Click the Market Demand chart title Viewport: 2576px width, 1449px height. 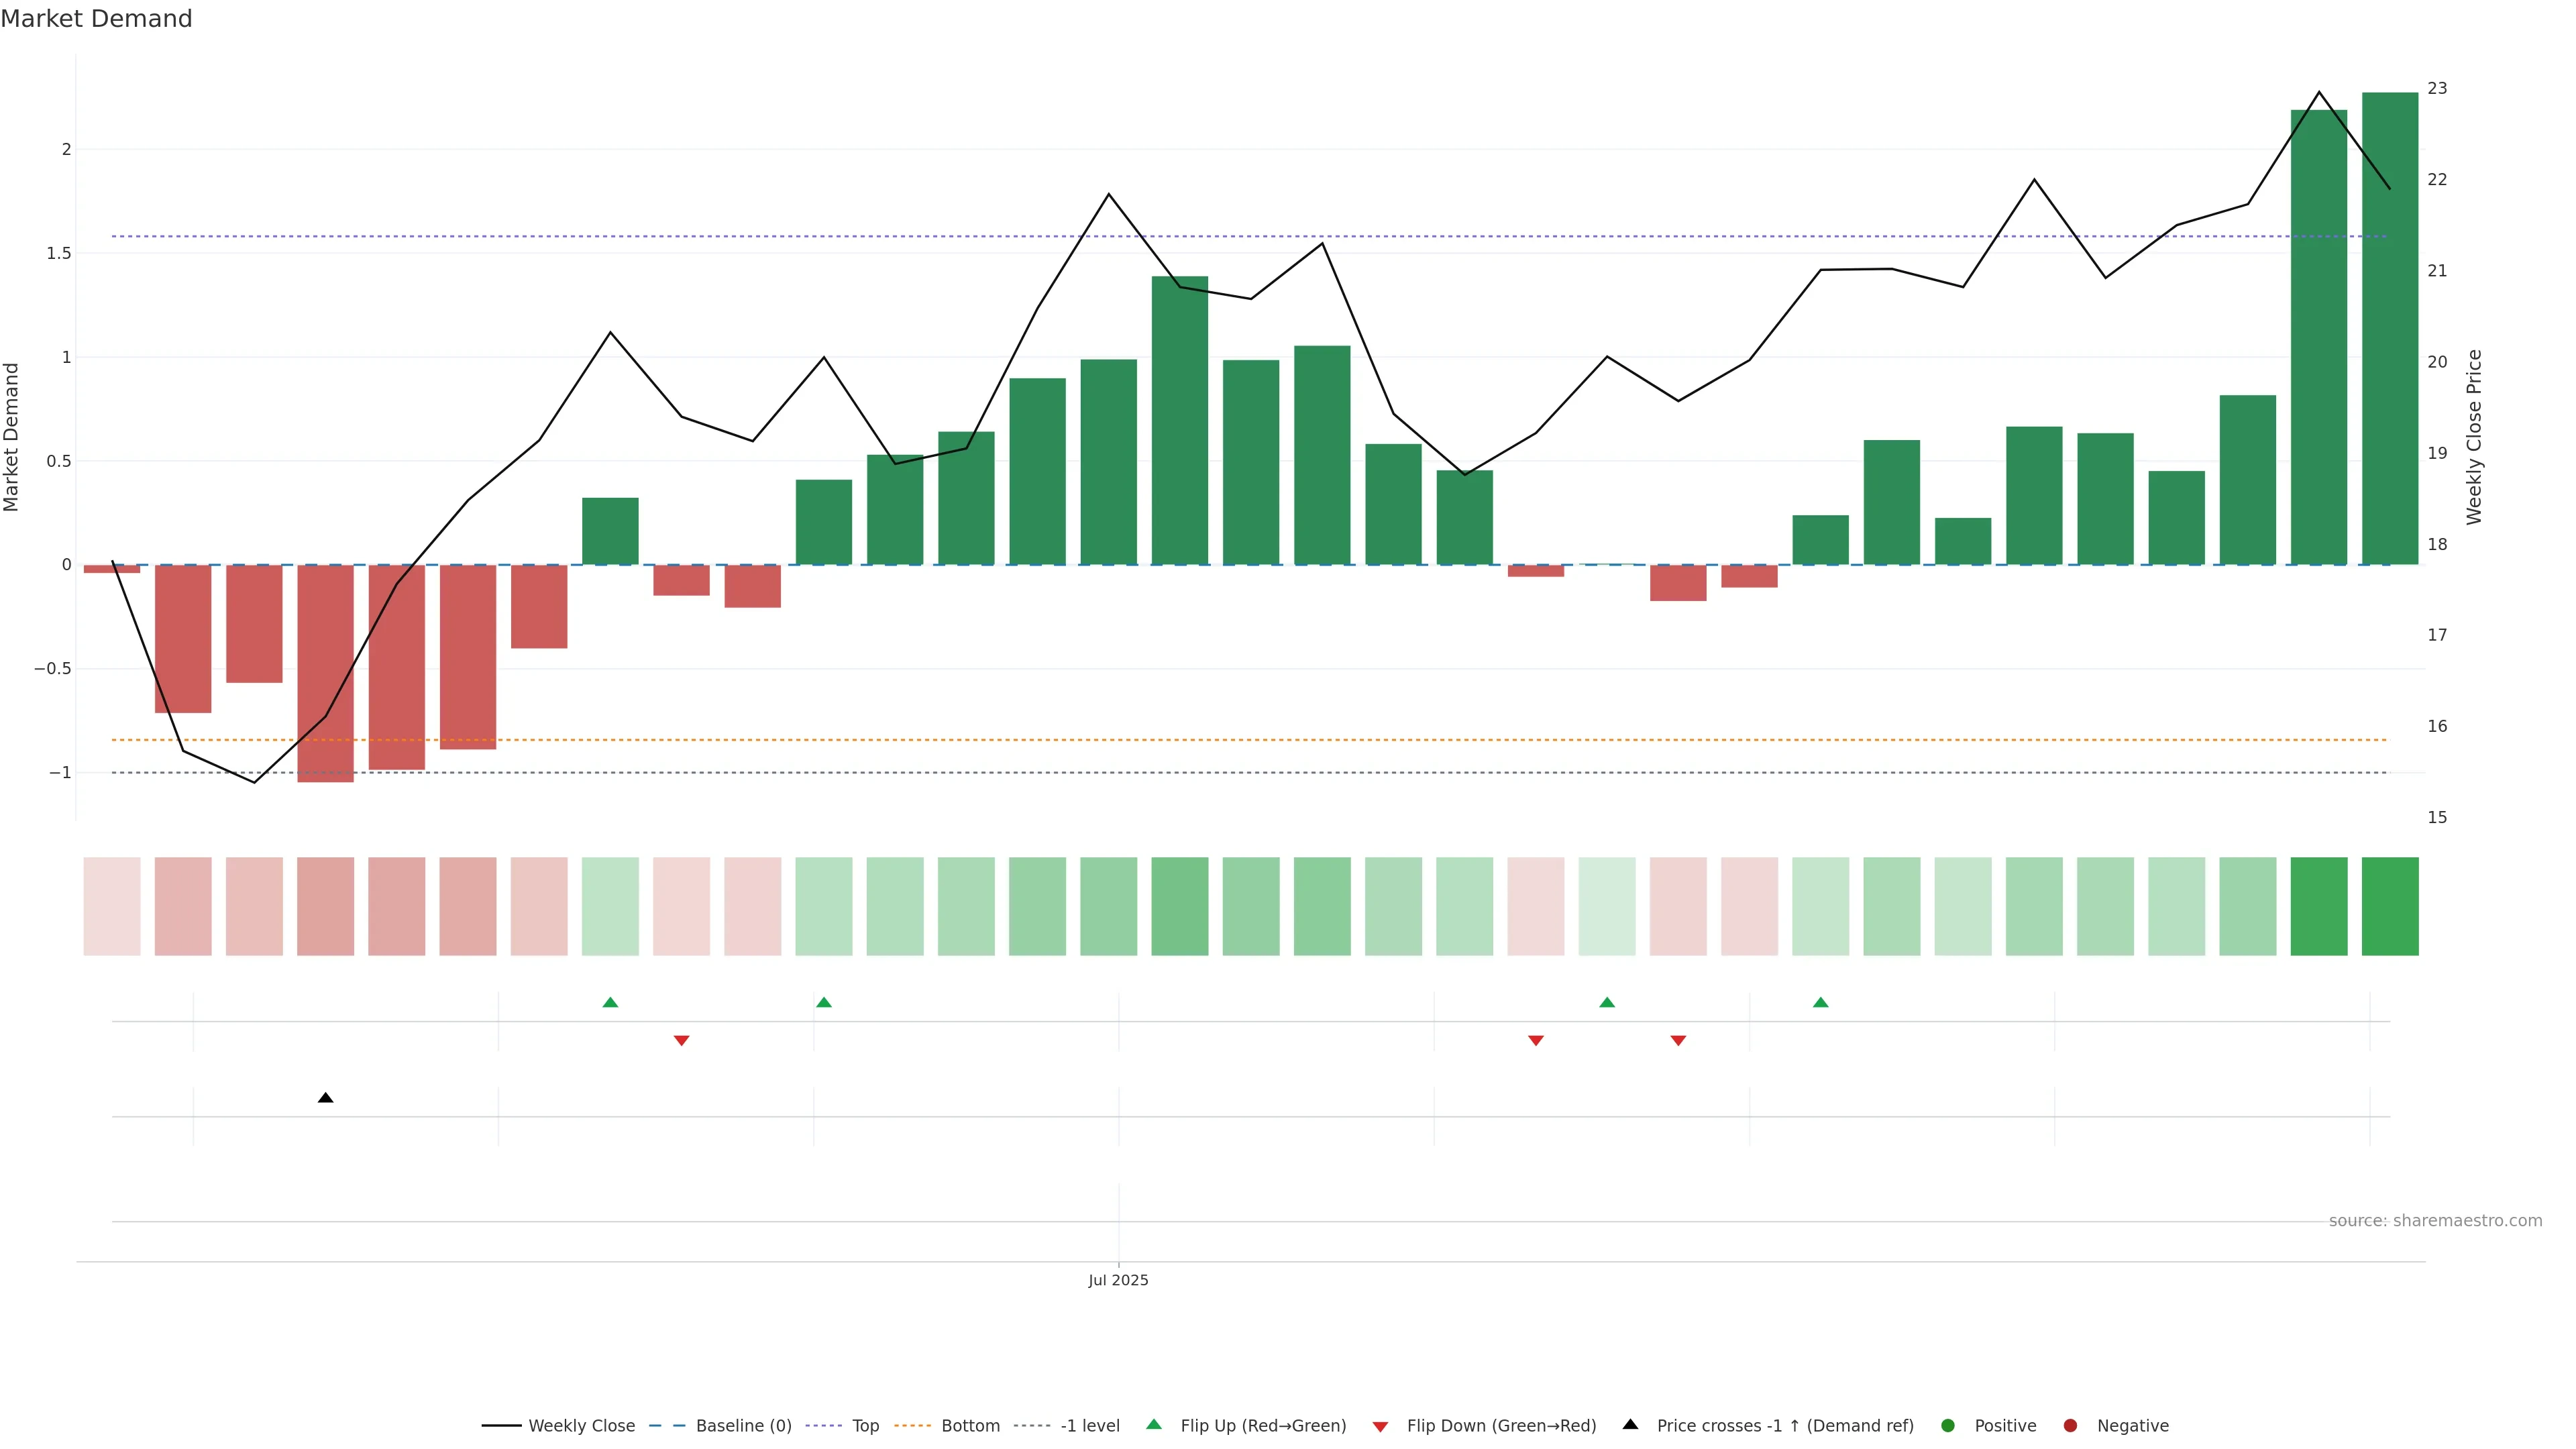click(96, 19)
